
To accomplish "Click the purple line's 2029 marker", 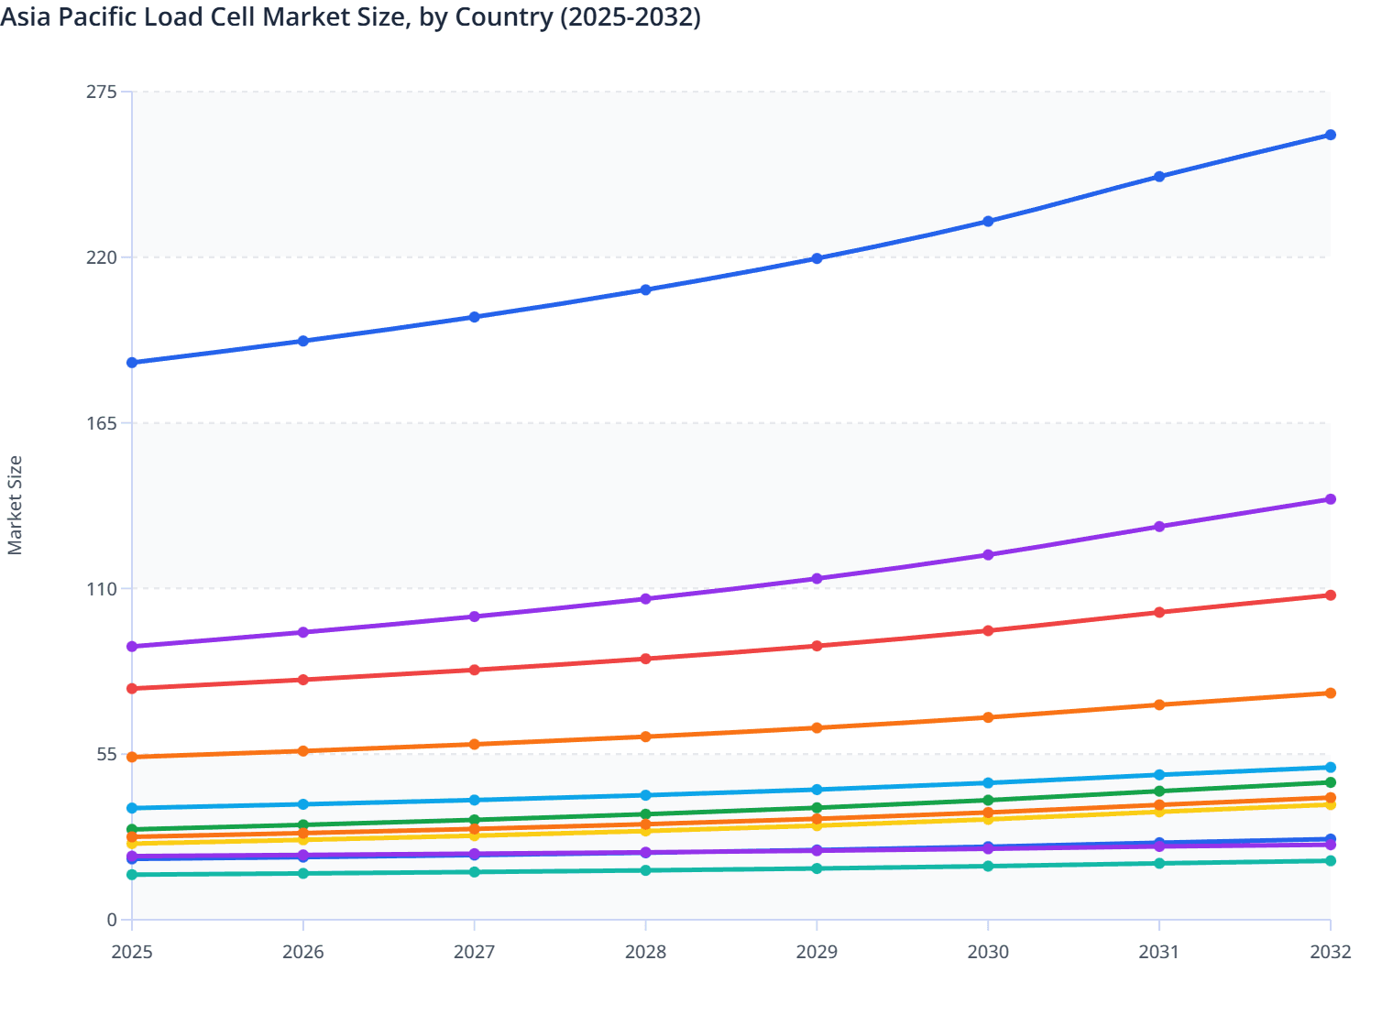I will (818, 578).
